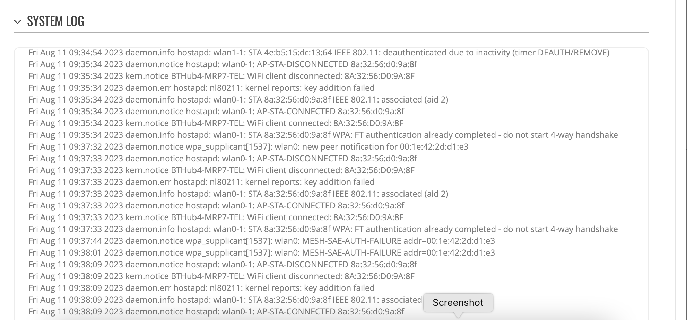Select the 09:35:34 WiFi client disconnected entry

221,76
